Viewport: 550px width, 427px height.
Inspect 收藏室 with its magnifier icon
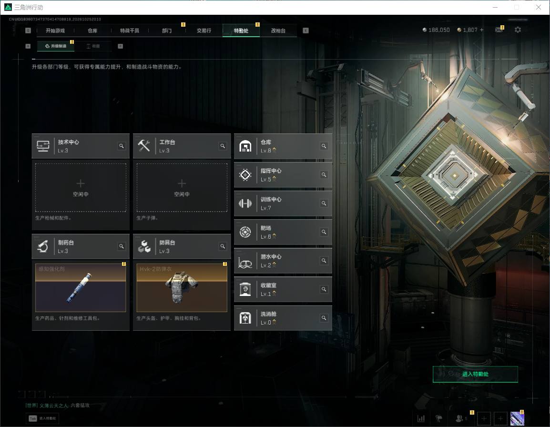324,289
